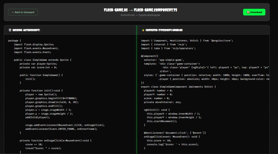Image resolution: width=278 pixels, height=154 pixels.
Task: Click the 'player.x = stage.stageWidth / 2;' line
Action: 48,110
